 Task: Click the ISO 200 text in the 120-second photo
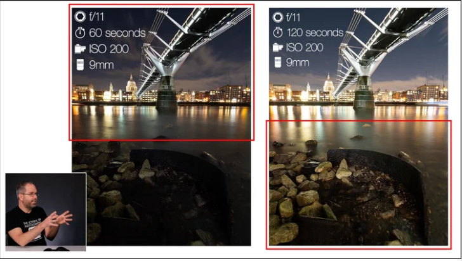pos(305,48)
